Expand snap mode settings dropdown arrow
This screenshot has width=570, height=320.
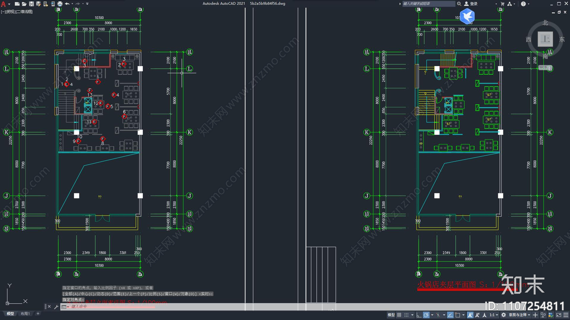point(412,315)
